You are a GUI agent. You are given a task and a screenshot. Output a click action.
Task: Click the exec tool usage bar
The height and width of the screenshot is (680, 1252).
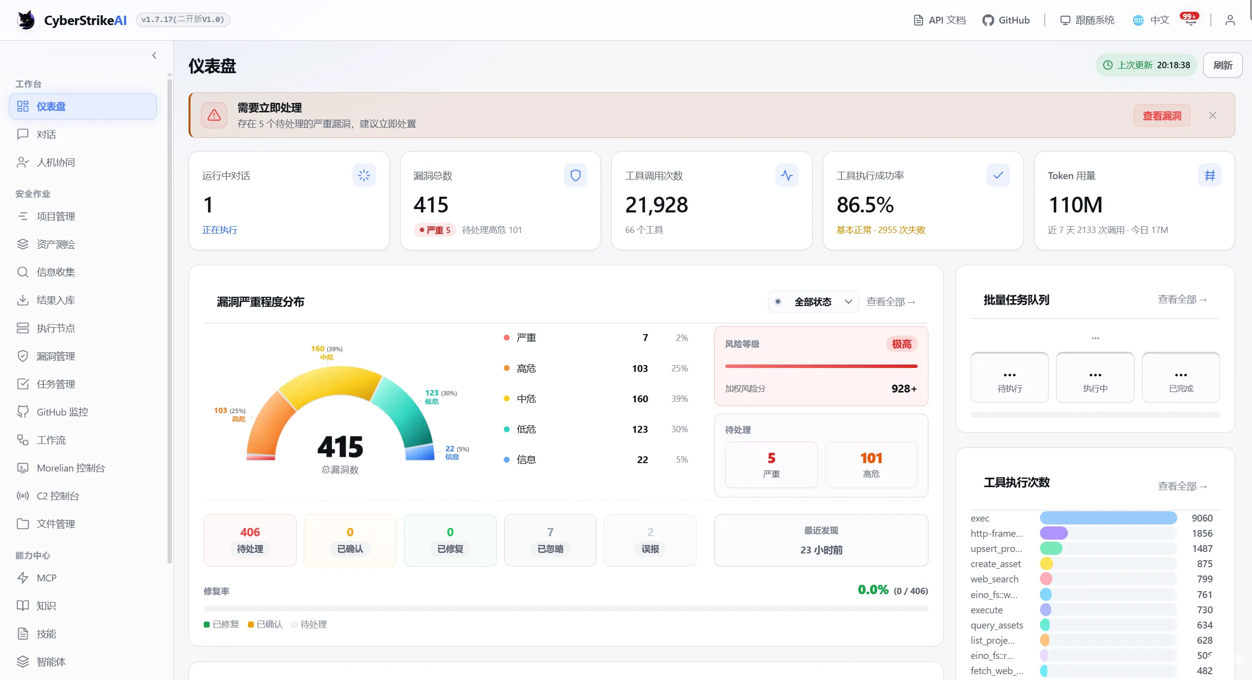tap(1108, 518)
